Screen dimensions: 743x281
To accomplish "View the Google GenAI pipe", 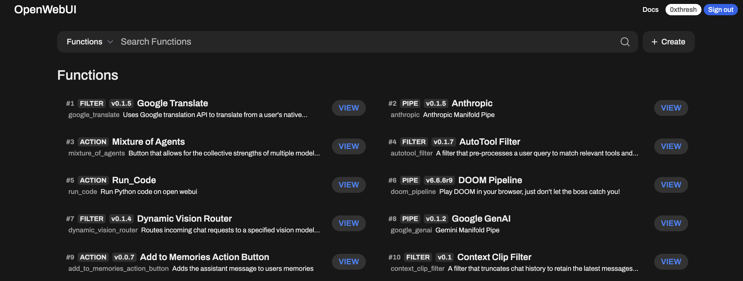I will point(671,223).
